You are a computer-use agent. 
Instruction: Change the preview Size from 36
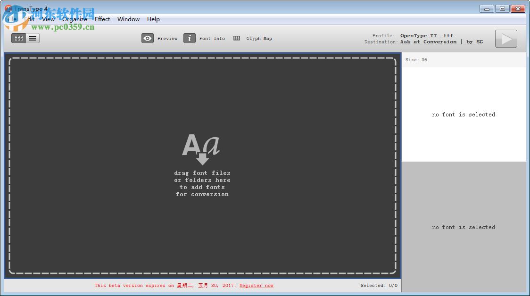pos(424,59)
